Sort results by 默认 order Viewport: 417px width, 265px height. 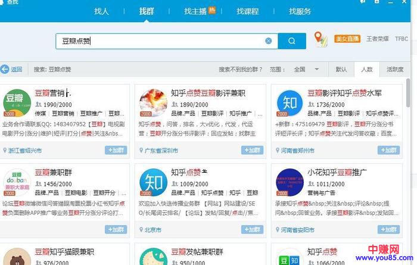(341, 69)
